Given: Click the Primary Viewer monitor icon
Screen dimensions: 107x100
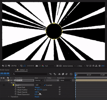Looking at the screenshot, I should 6,66.
